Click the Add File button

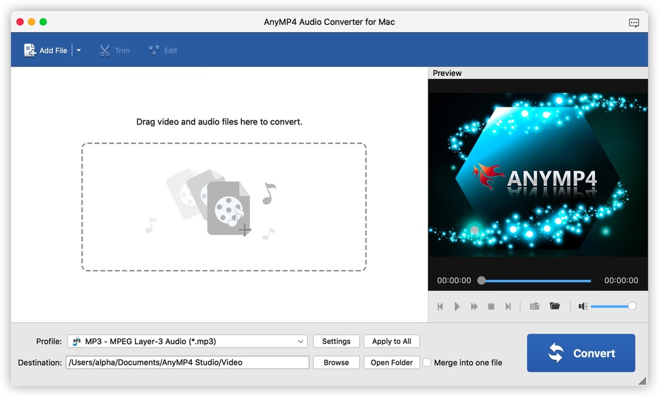[45, 50]
